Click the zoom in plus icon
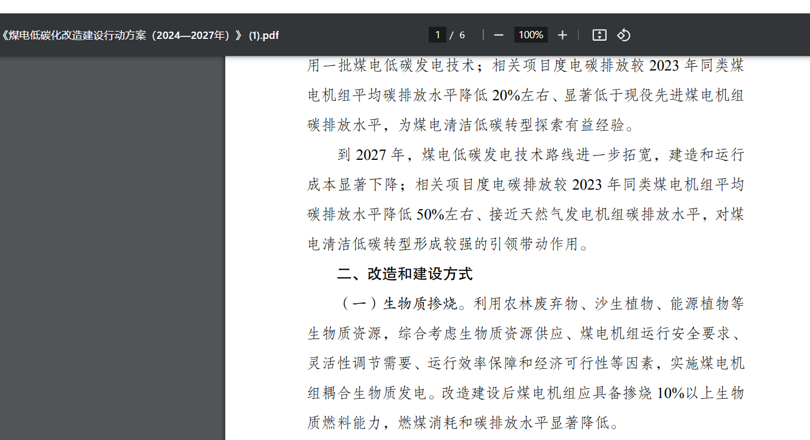Viewport: 810px width, 440px height. point(562,35)
